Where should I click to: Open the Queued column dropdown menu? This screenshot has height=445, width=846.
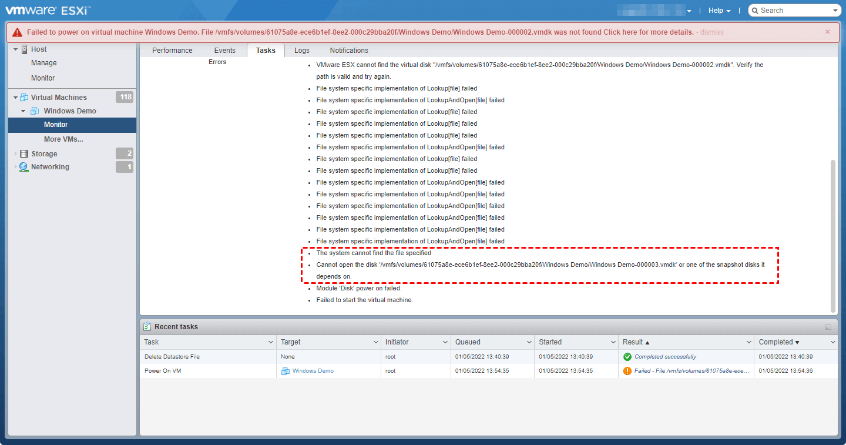529,342
